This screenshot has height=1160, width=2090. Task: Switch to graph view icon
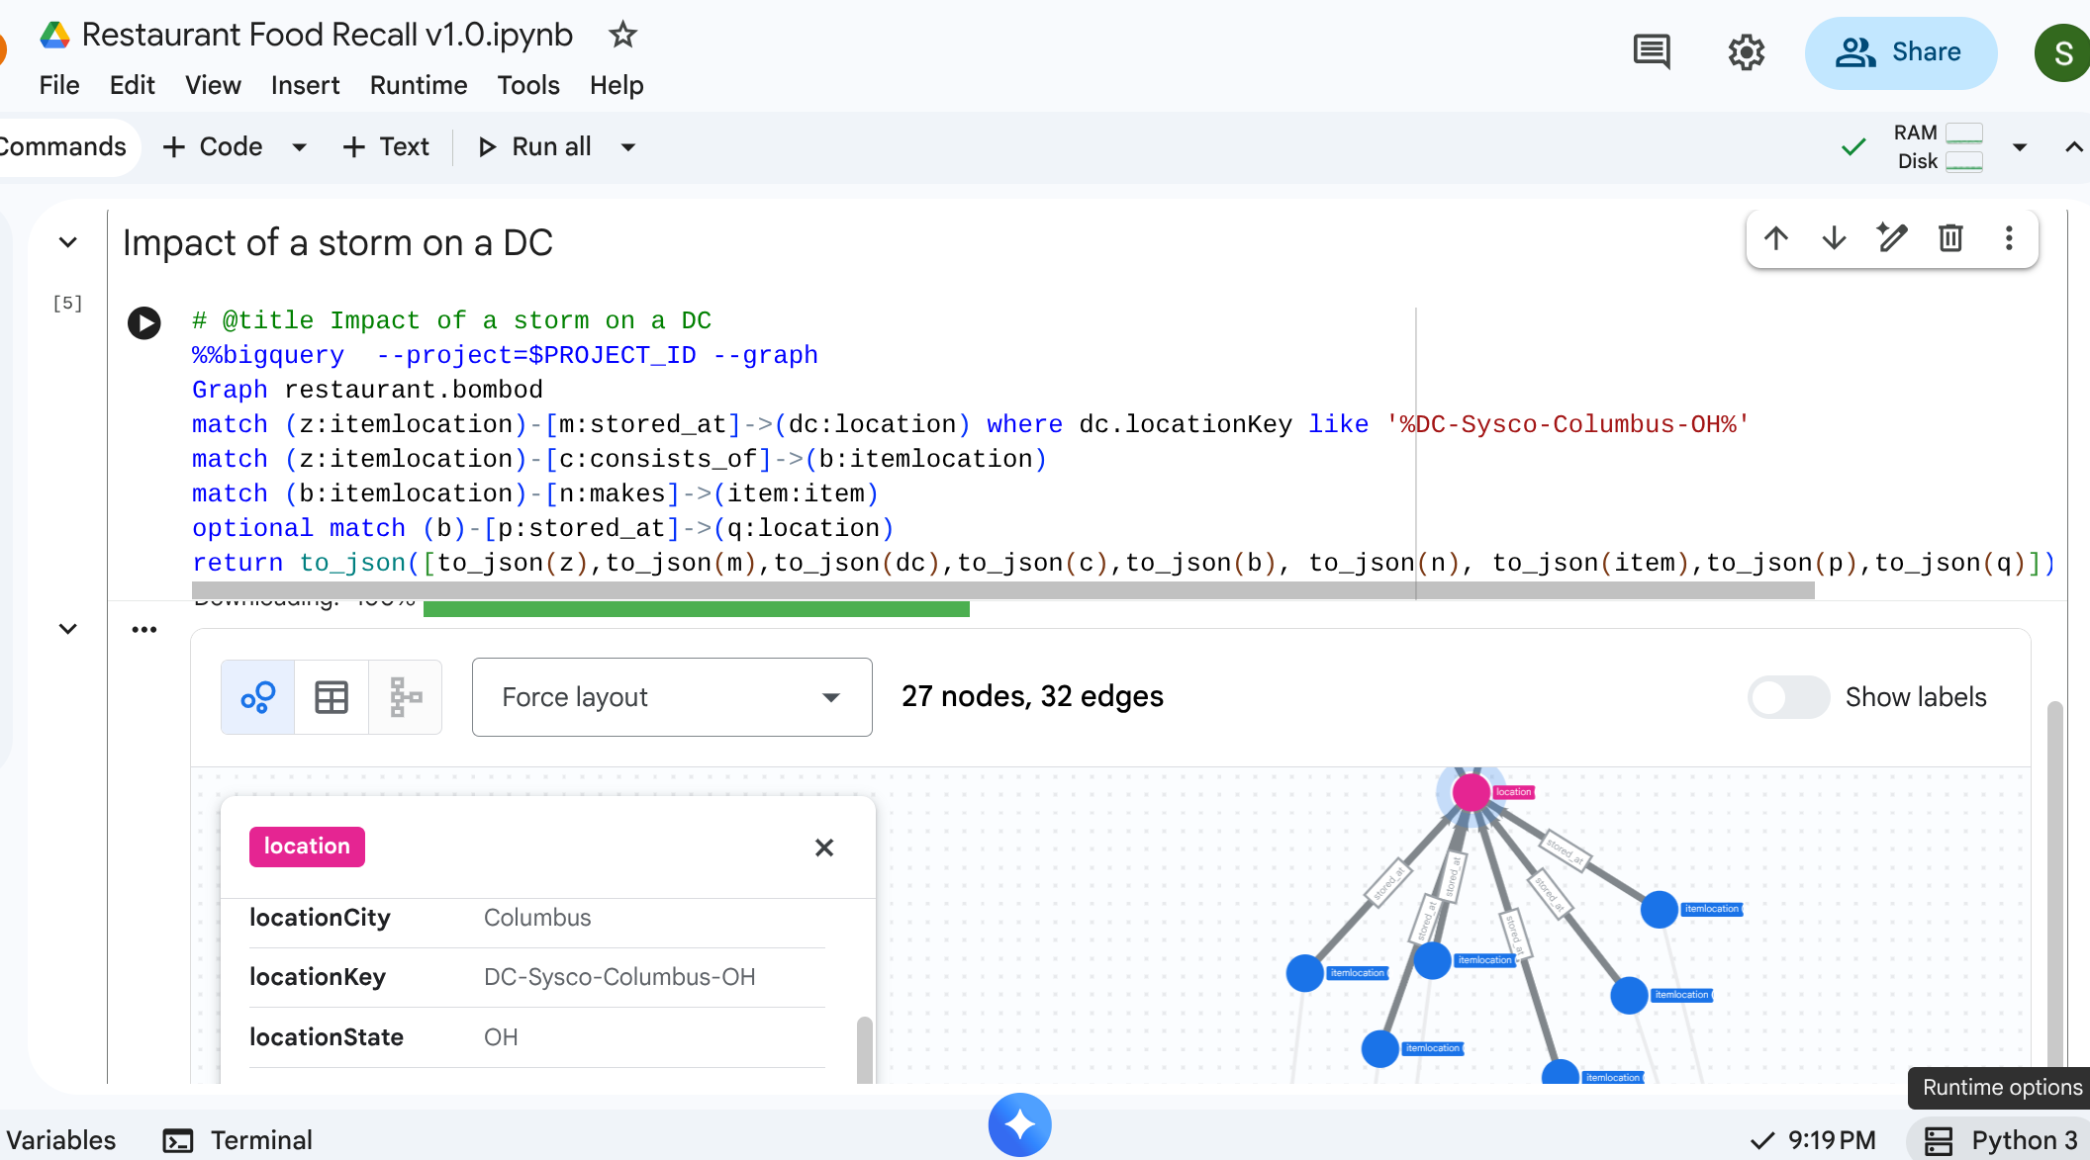pyautogui.click(x=257, y=697)
